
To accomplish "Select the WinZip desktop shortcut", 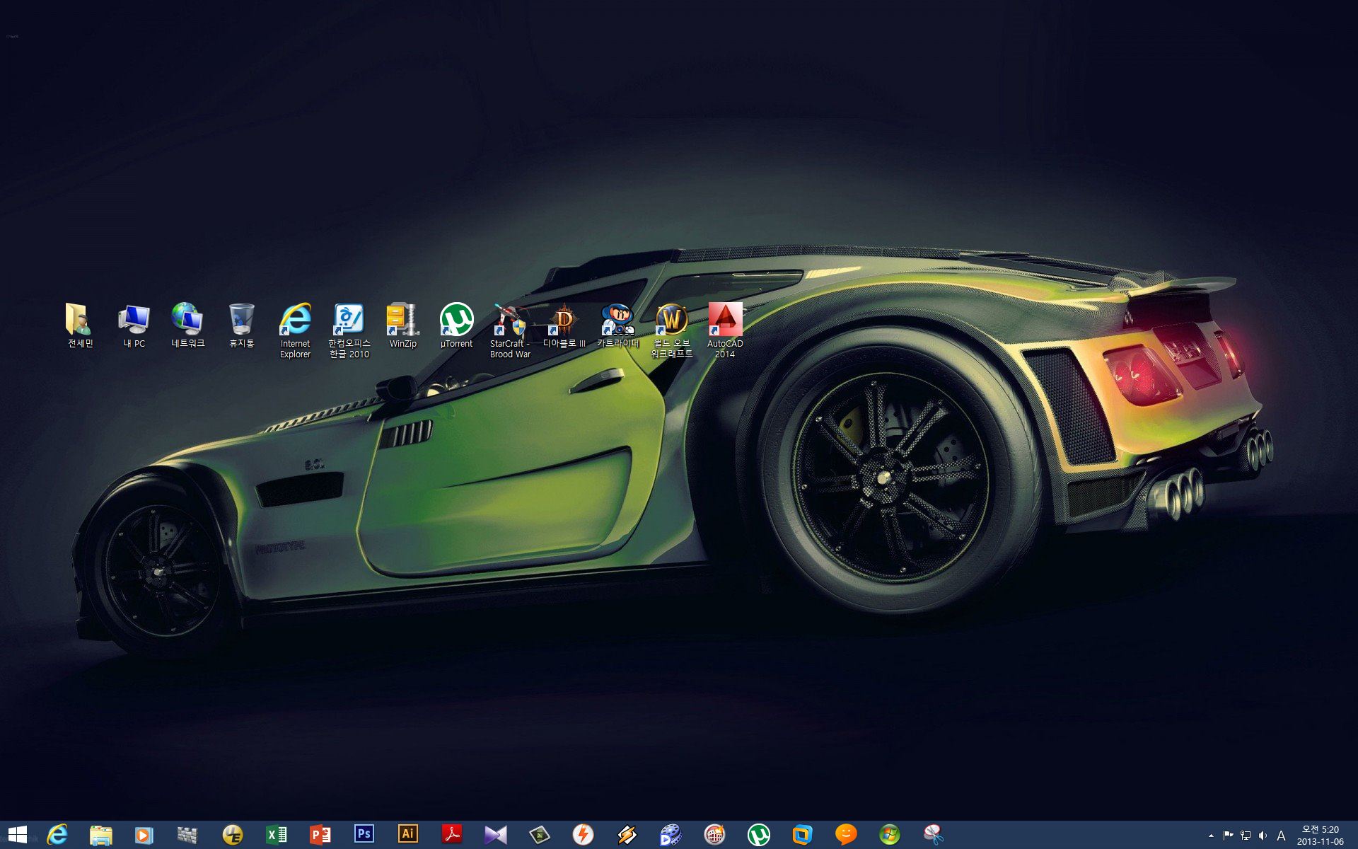I will (402, 325).
